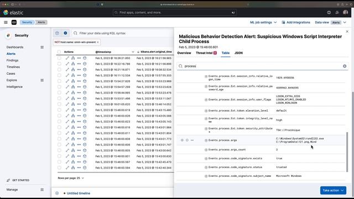The width and height of the screenshot is (354, 199).
Task: Remove the NOT host.name filter pill
Action: pos(98,42)
